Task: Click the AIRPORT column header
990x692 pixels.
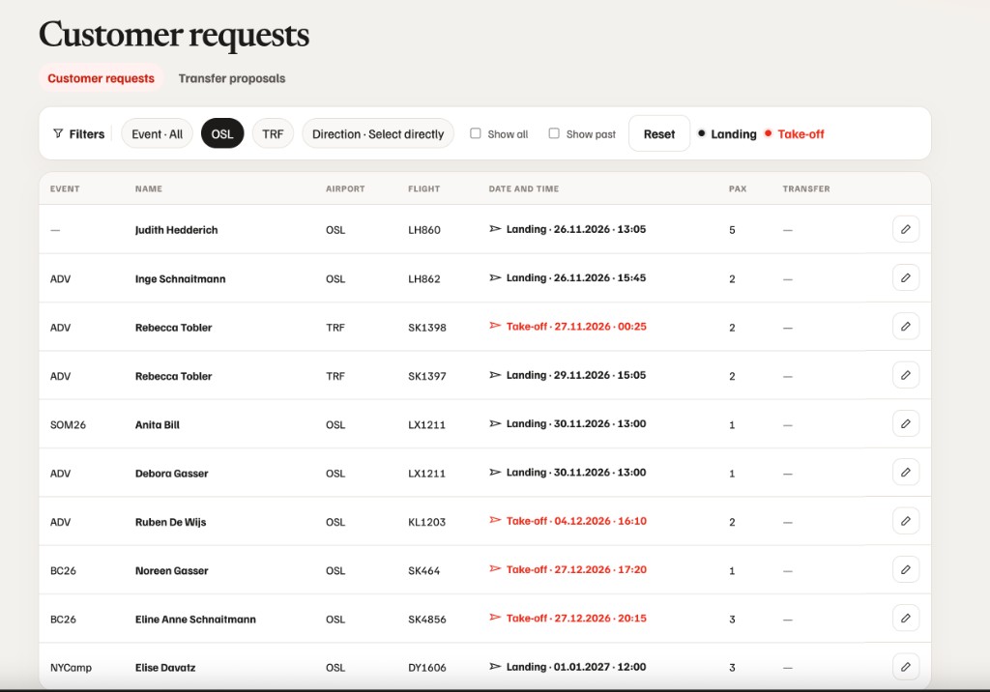Action: pos(345,188)
